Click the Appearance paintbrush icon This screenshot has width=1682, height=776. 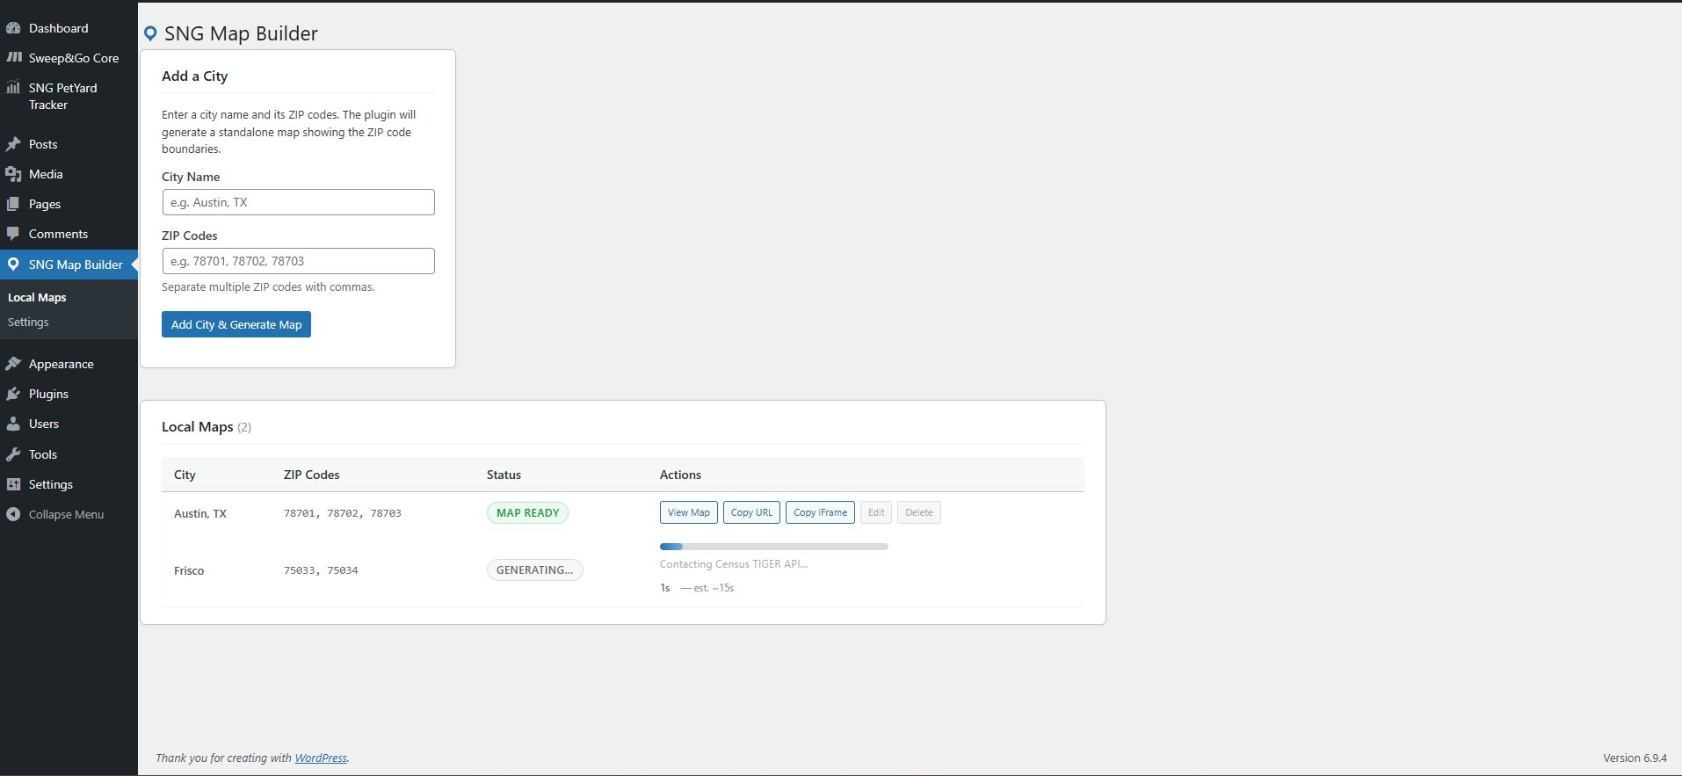(x=13, y=364)
